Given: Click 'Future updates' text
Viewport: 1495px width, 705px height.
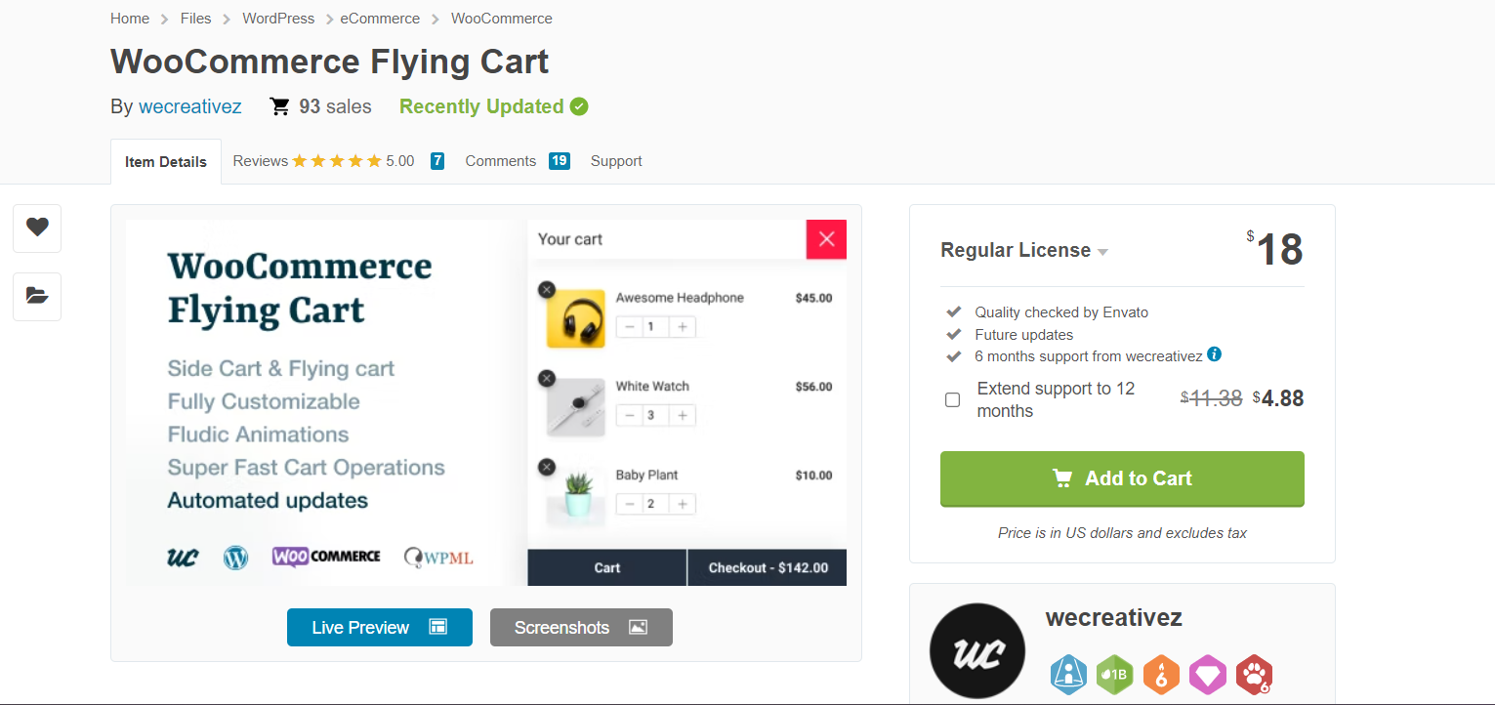Looking at the screenshot, I should point(1024,334).
